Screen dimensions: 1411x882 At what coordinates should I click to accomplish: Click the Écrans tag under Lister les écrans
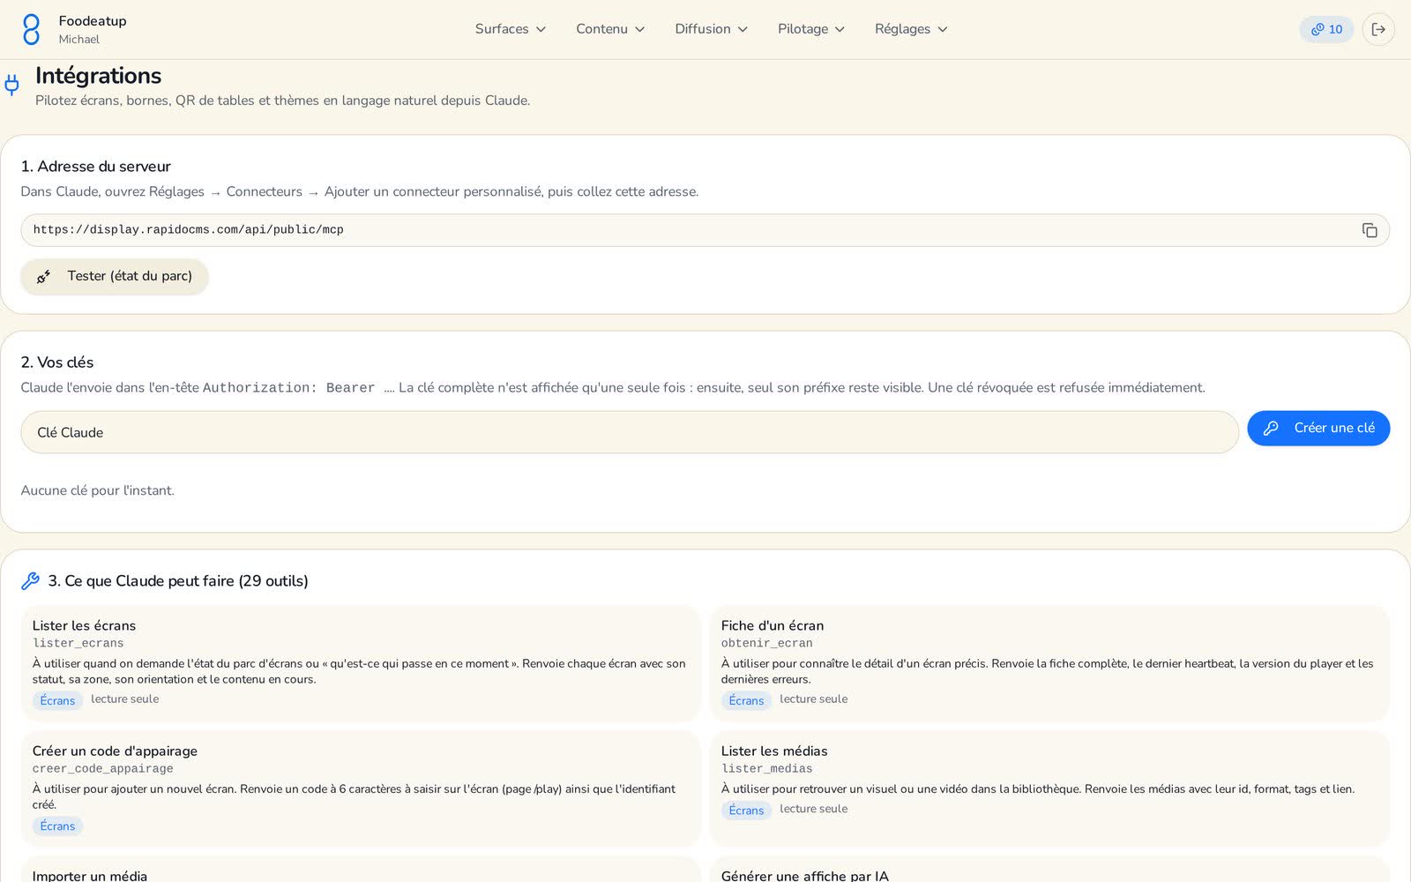click(x=57, y=700)
